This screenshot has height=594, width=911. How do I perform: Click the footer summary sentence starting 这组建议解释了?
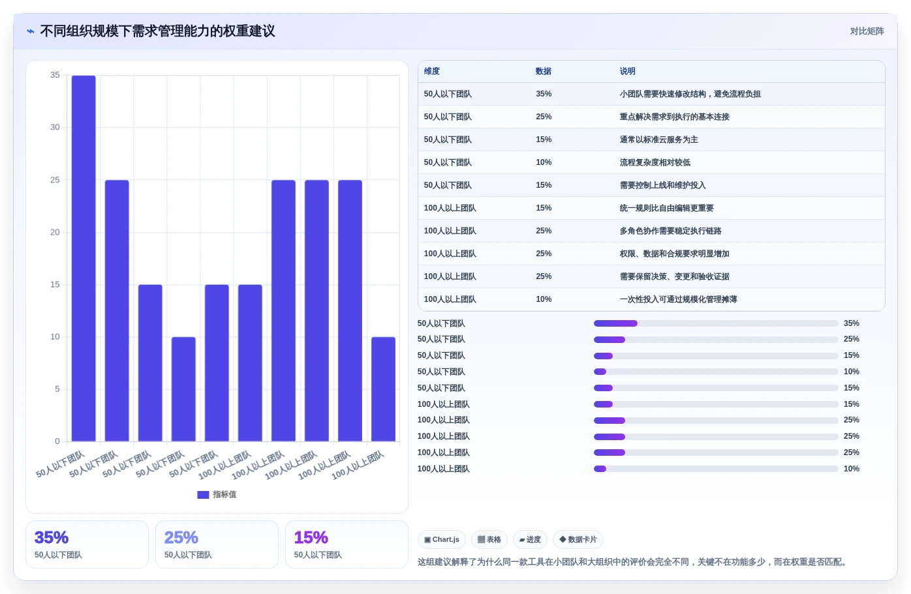634,562
